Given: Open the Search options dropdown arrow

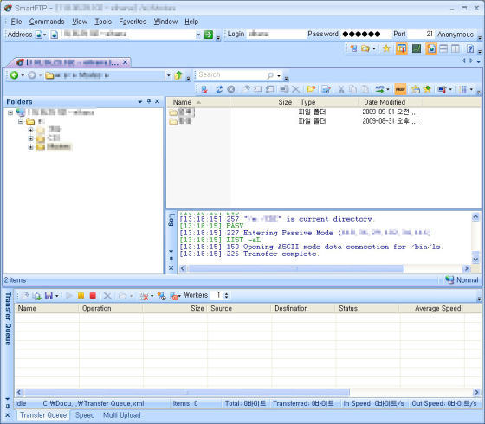Looking at the screenshot, I should coord(279,76).
